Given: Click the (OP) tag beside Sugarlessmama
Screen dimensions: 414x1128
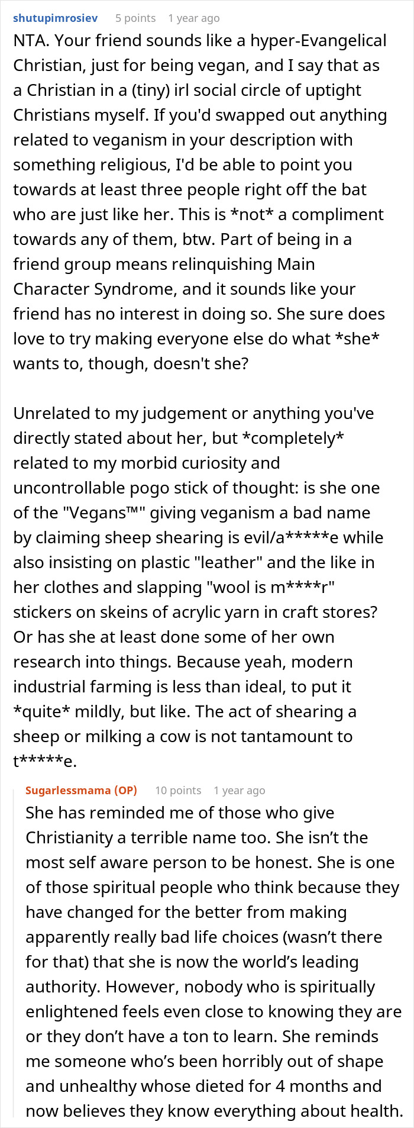Looking at the screenshot, I should tap(125, 790).
